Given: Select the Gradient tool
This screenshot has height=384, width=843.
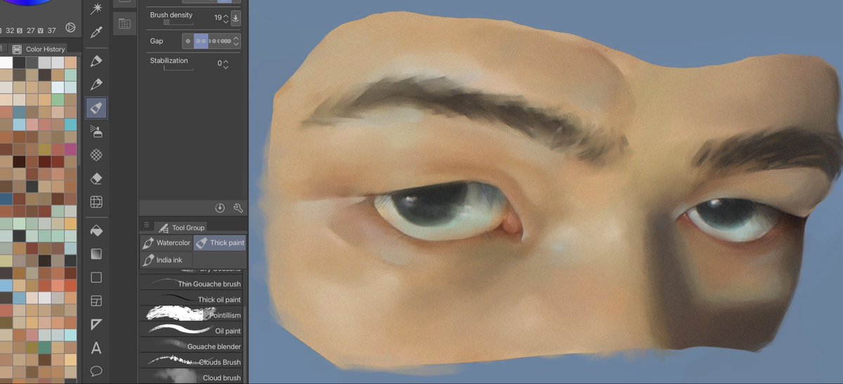Looking at the screenshot, I should tap(96, 253).
